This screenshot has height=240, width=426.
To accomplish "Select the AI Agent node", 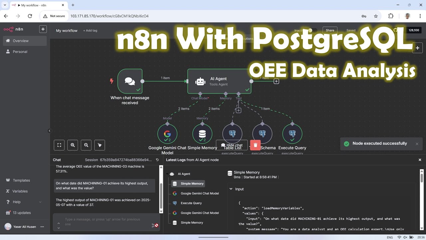I will (x=219, y=81).
